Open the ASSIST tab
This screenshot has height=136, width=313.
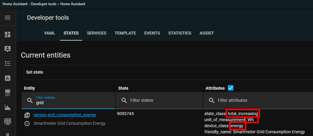pyautogui.click(x=207, y=33)
